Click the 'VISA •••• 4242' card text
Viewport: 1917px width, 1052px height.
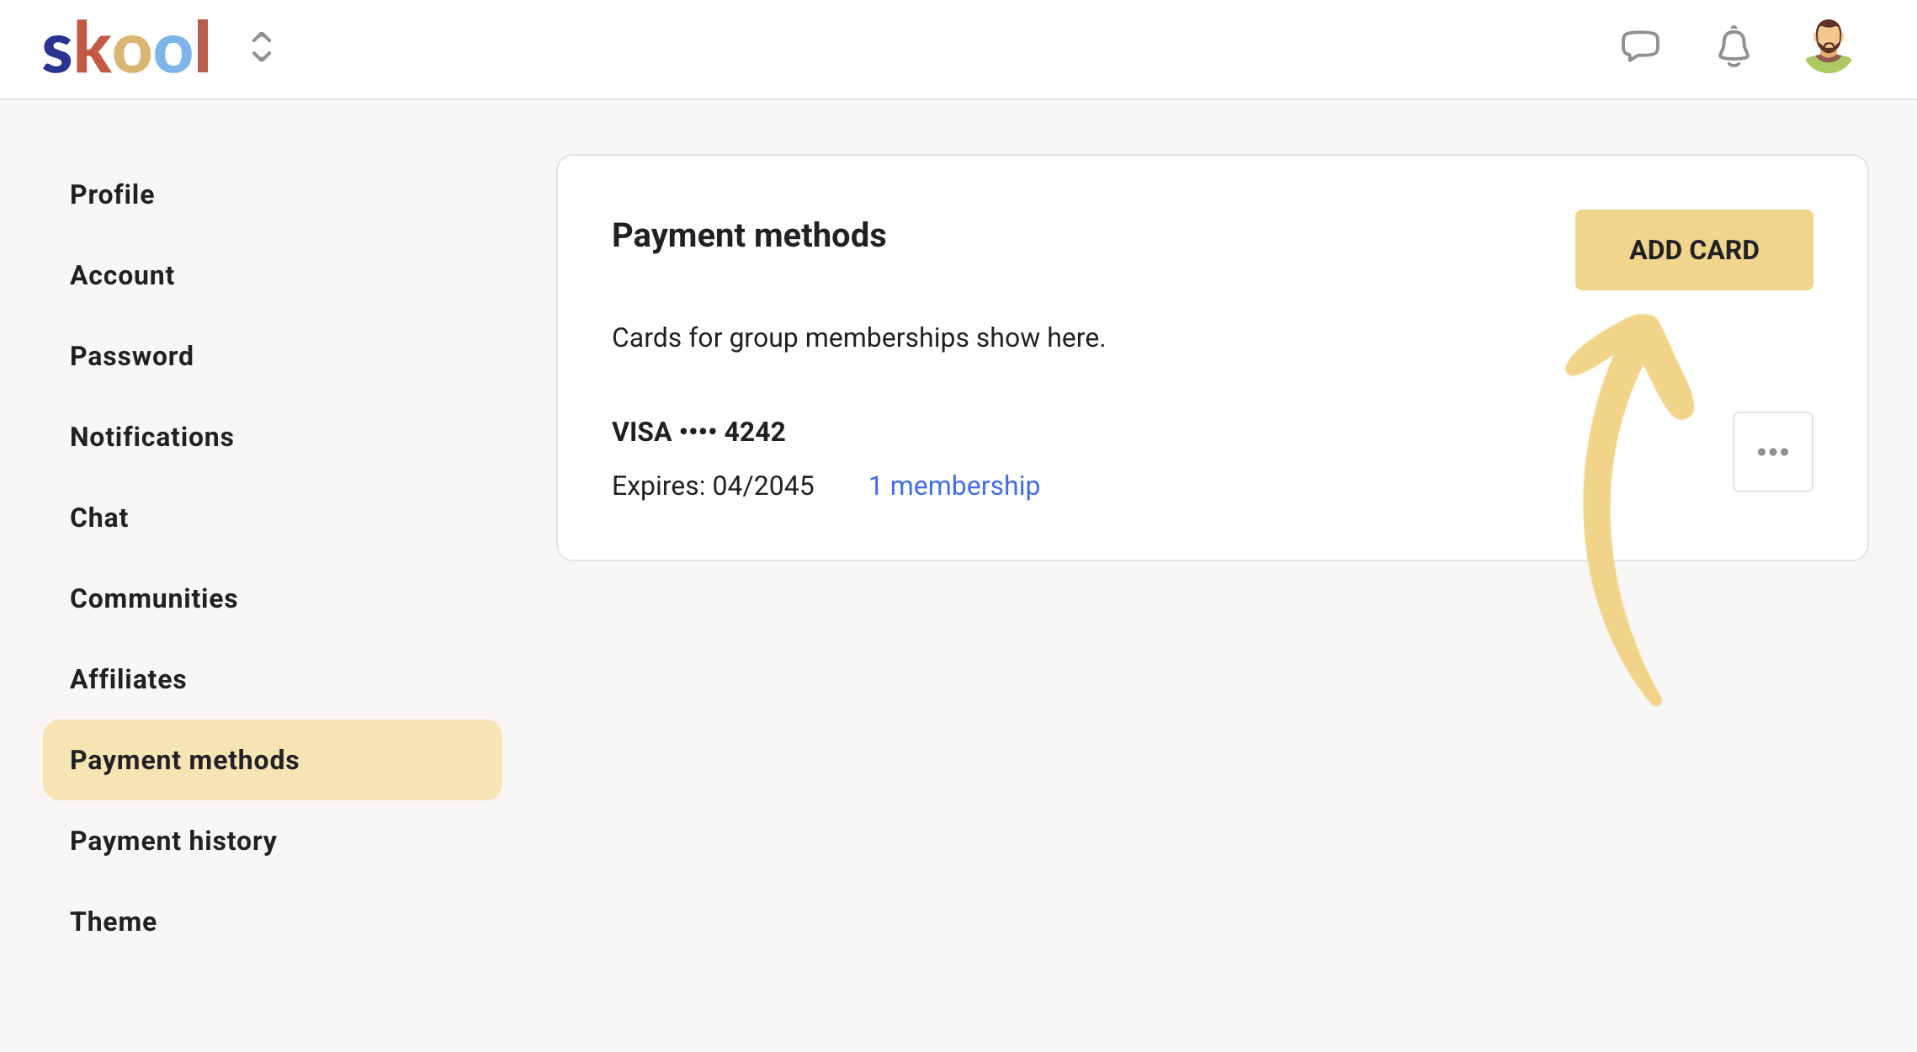(698, 432)
